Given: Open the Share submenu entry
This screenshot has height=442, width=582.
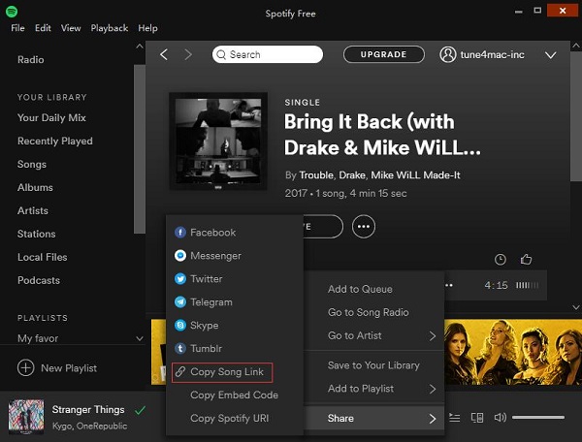Looking at the screenshot, I should click(373, 419).
